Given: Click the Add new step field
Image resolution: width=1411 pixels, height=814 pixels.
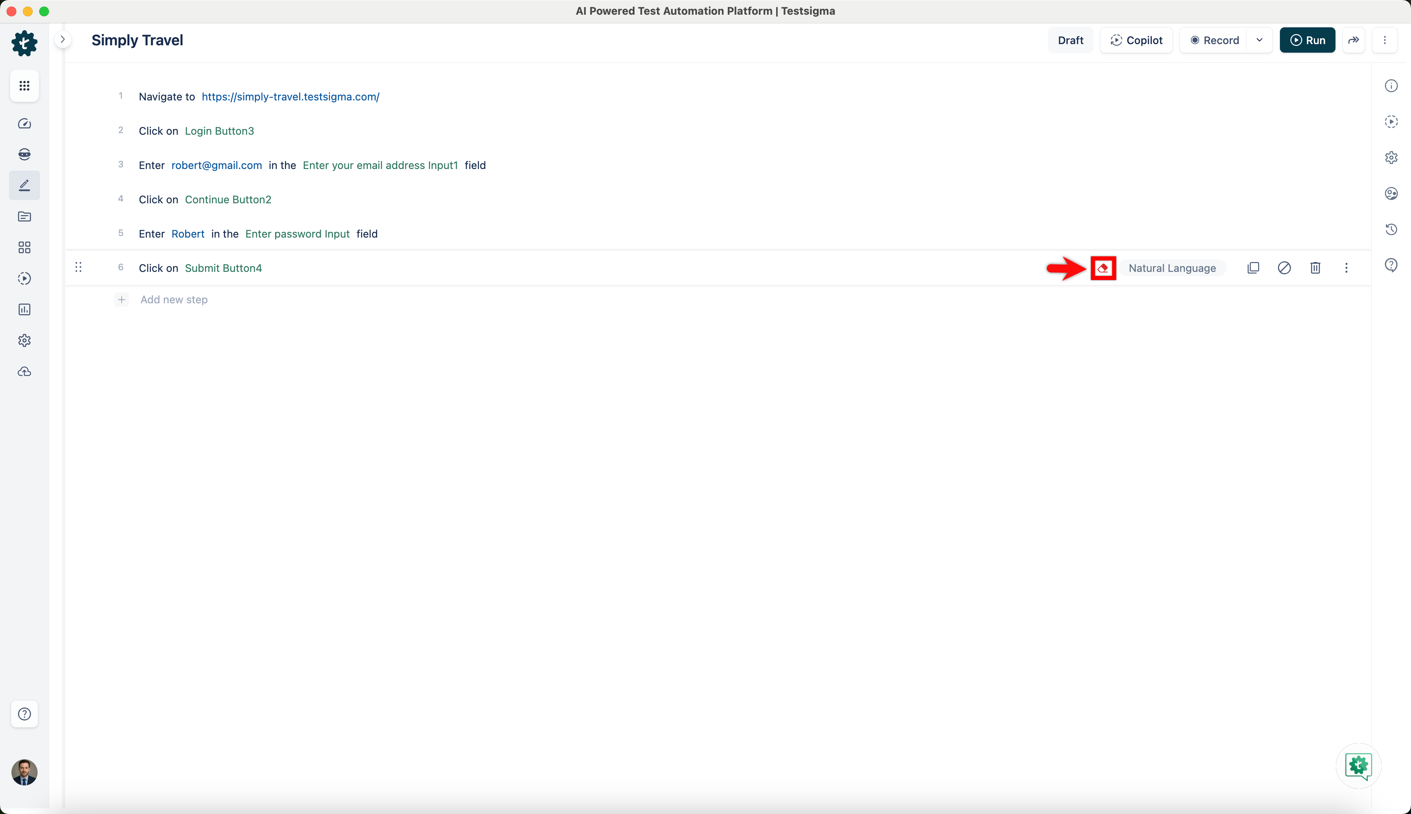Looking at the screenshot, I should coord(174,300).
